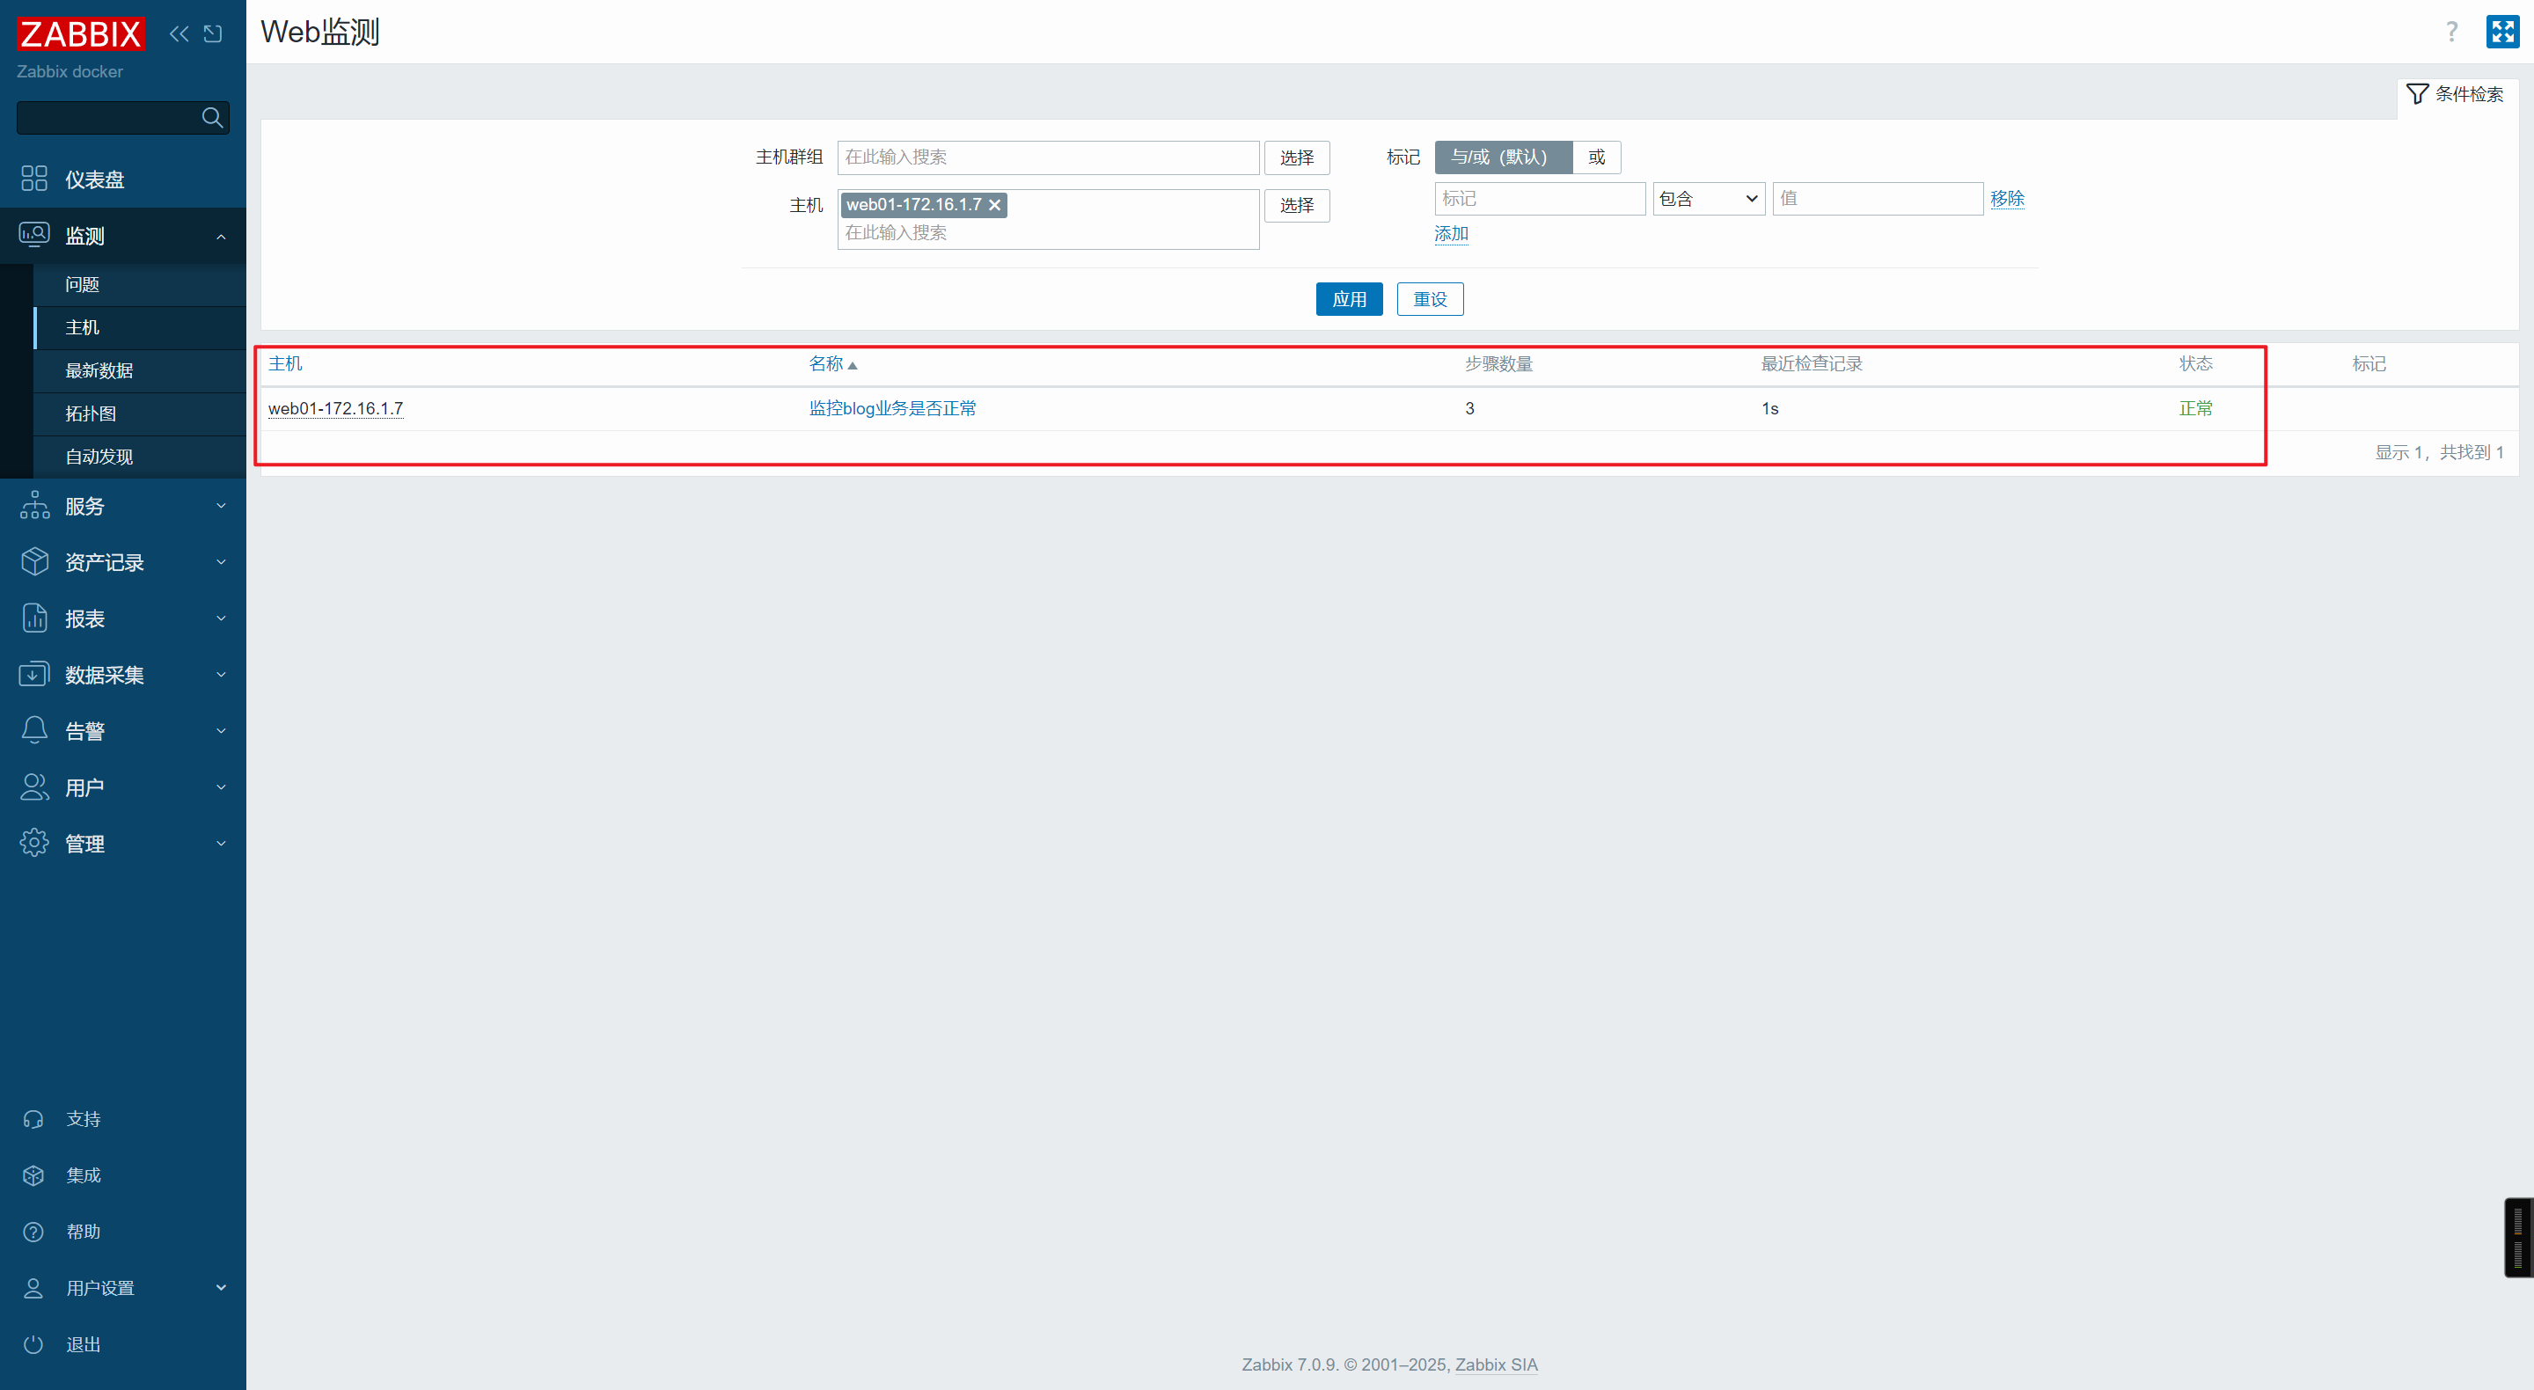
Task: Click the 监测 monitoring icon
Action: [x=34, y=235]
